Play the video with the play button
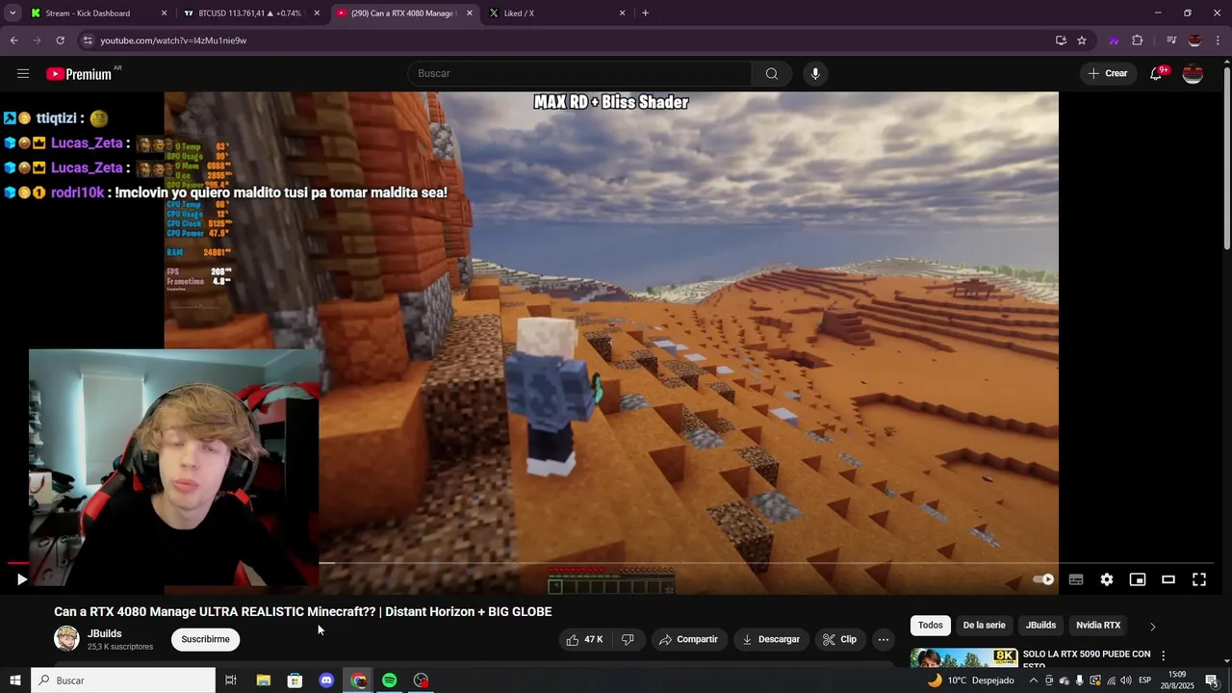 click(21, 579)
